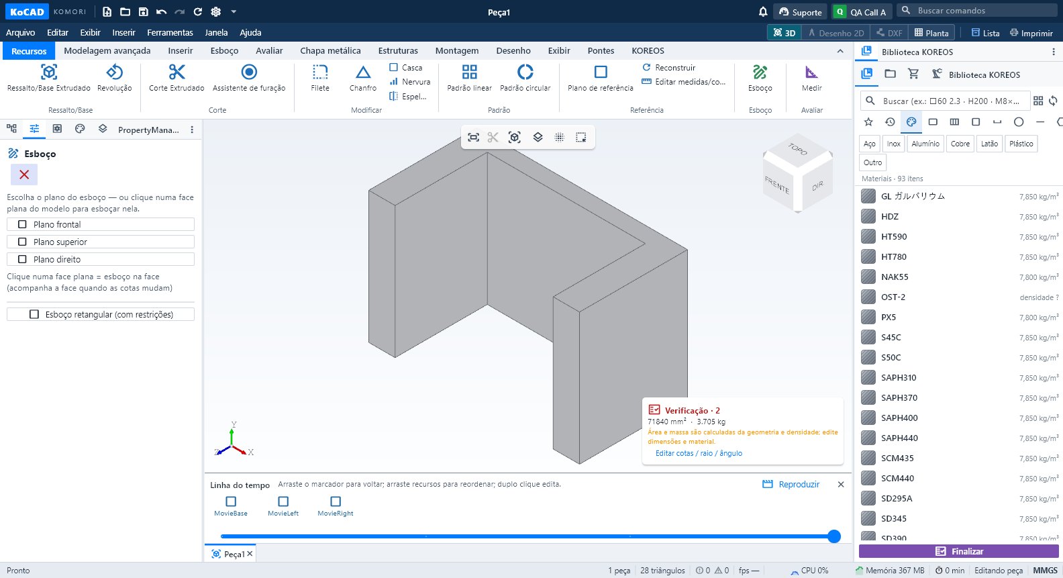Collapse the ribbon with the chevron arrow

pos(840,51)
